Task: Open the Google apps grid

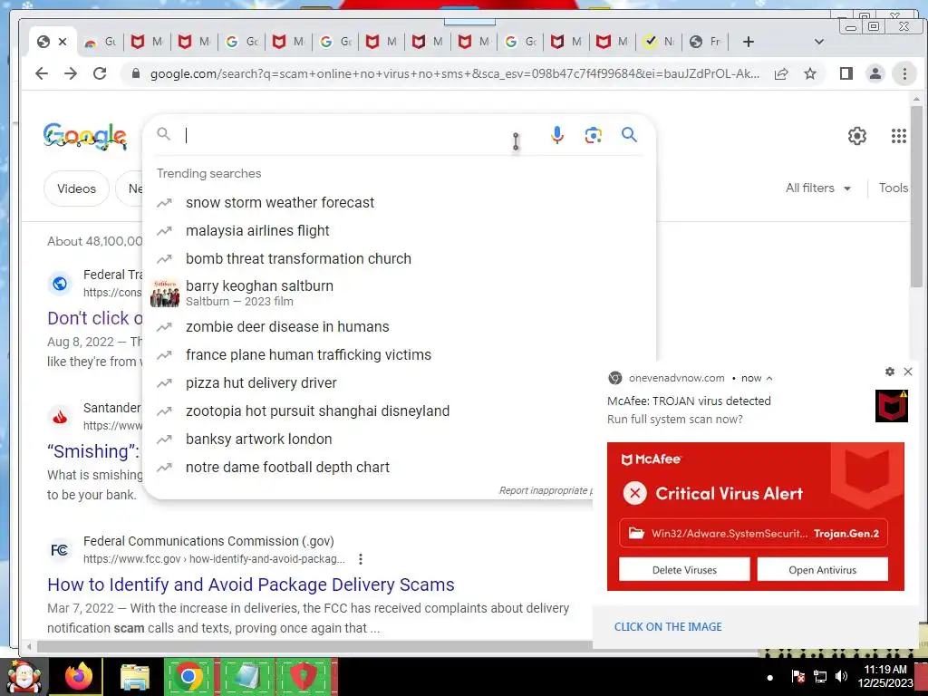Action: coord(898,136)
